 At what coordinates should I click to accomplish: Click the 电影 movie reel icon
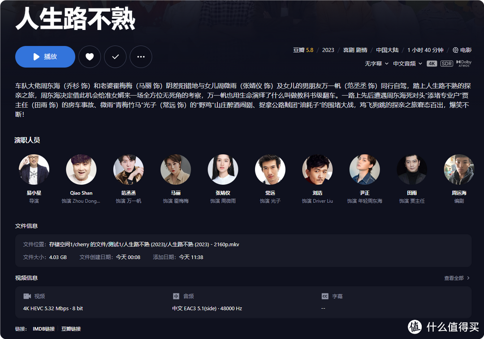point(455,50)
